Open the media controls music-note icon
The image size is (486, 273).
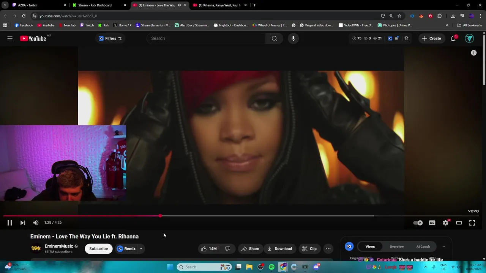[x=462, y=16]
